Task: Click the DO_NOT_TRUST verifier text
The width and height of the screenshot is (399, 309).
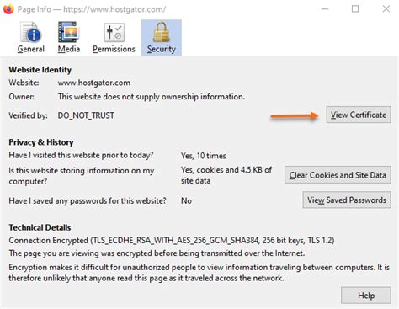Action: click(x=86, y=115)
